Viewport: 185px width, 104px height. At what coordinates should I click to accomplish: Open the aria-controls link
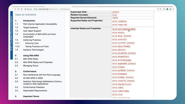[x=119, y=39]
